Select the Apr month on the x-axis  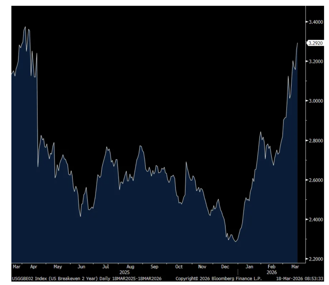(33, 266)
